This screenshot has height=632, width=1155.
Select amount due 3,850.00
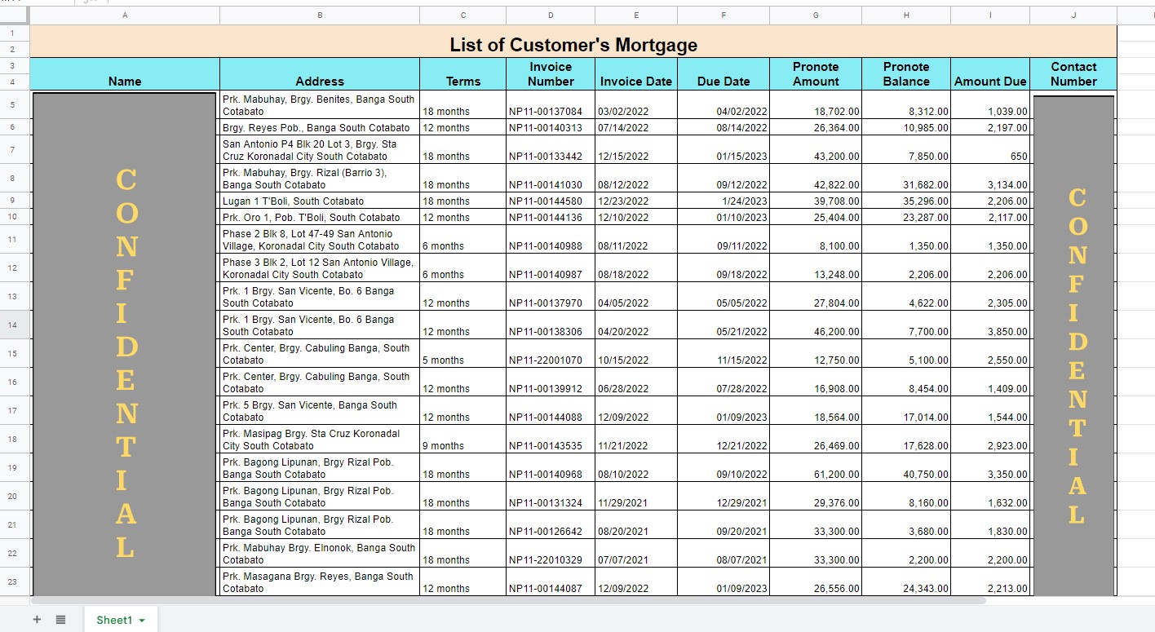click(x=990, y=325)
